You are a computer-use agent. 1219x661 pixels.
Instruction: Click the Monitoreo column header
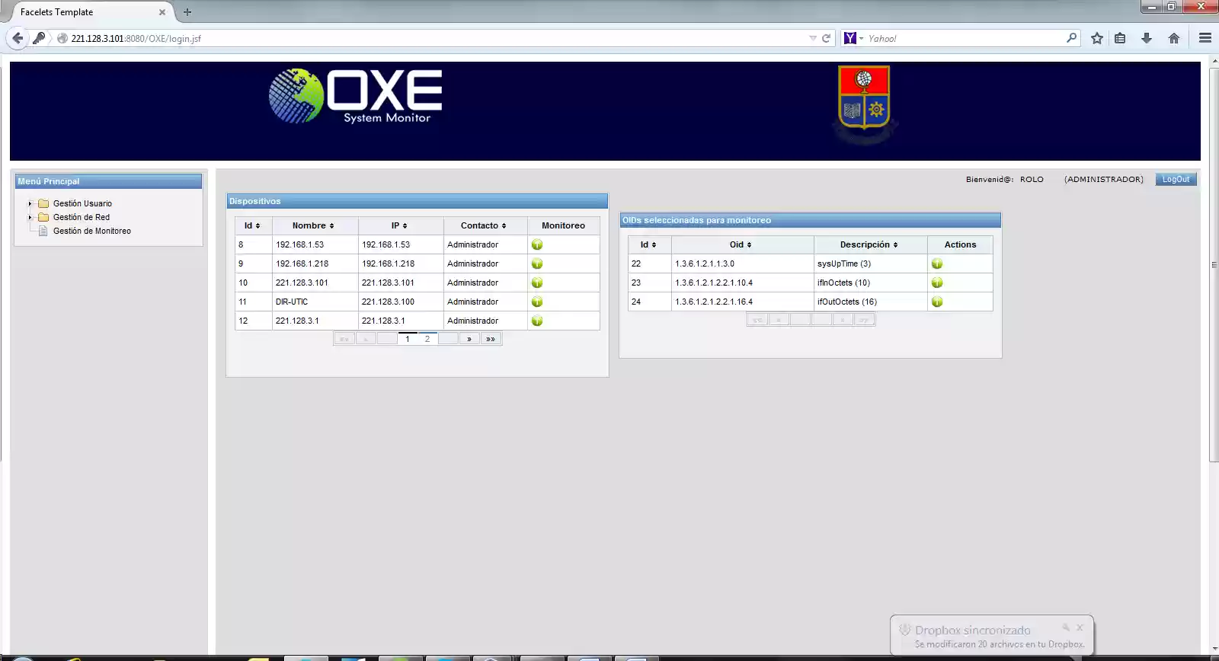click(563, 225)
